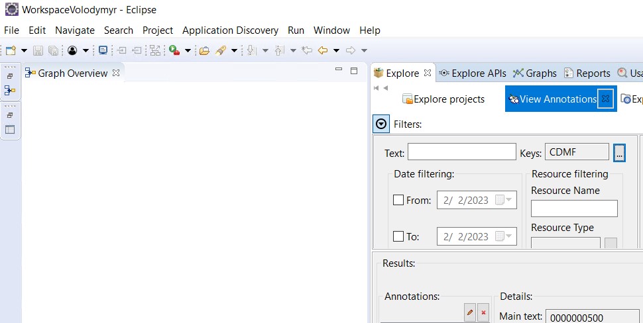Open the Back history dropdown arrow
Screen dimensions: 643x323
point(336,51)
